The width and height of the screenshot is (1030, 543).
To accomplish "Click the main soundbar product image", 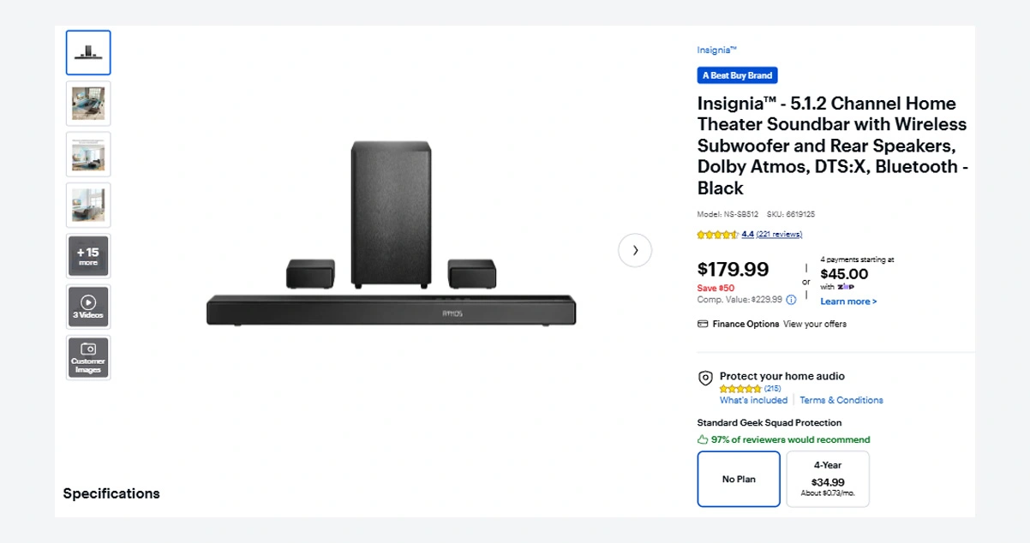I will point(390,236).
